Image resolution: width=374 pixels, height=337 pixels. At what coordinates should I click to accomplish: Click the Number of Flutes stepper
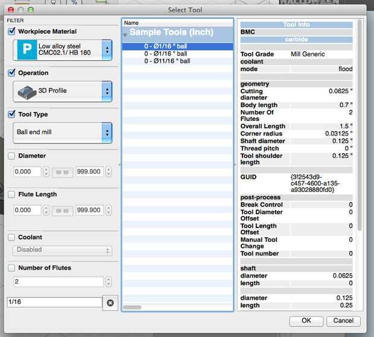(109, 282)
